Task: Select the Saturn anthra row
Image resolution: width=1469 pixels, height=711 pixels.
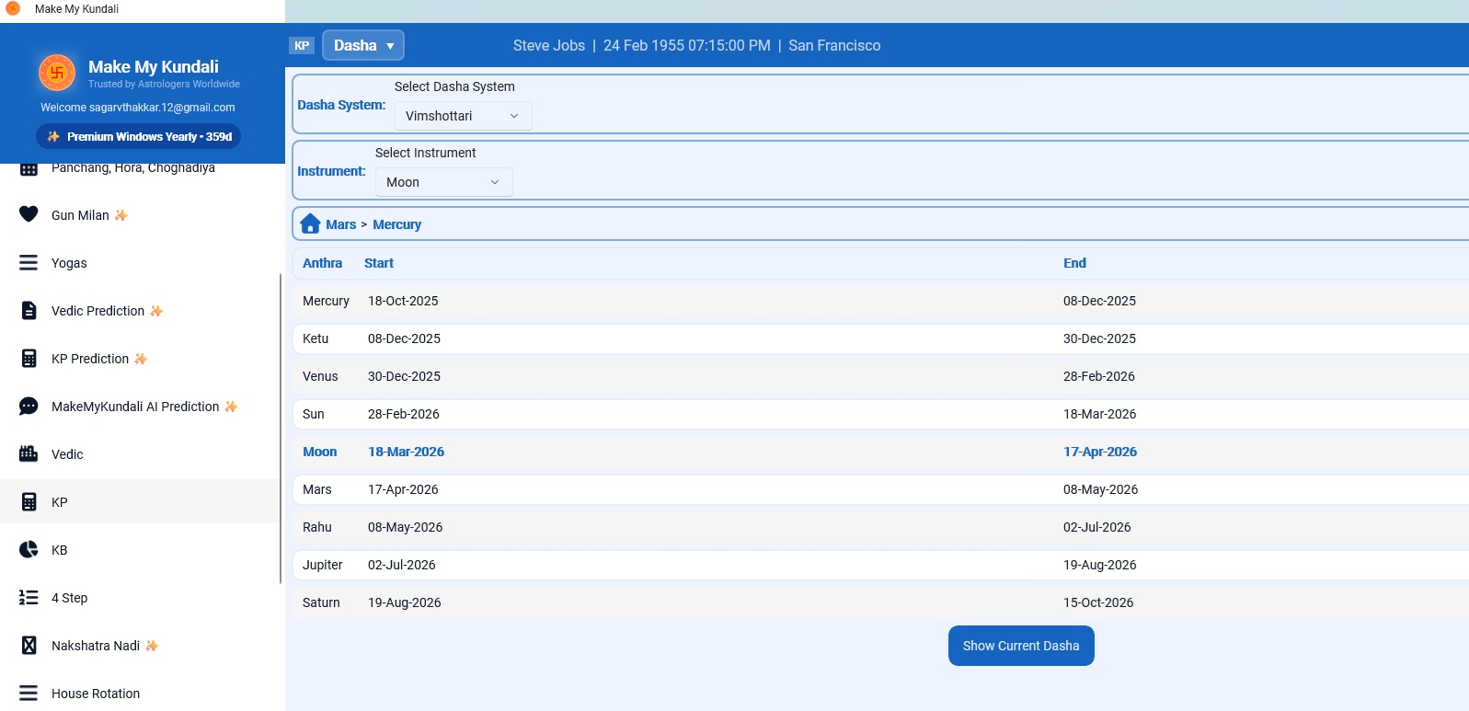Action: click(880, 602)
